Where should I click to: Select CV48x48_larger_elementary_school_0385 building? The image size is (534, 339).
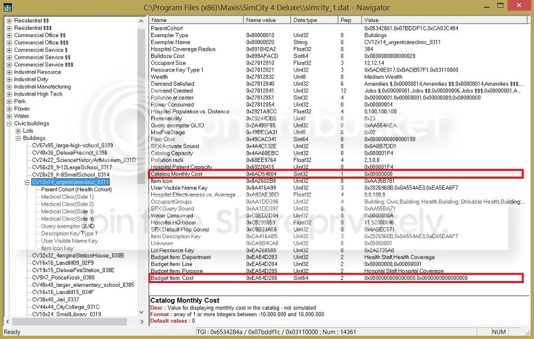[x=83, y=285]
